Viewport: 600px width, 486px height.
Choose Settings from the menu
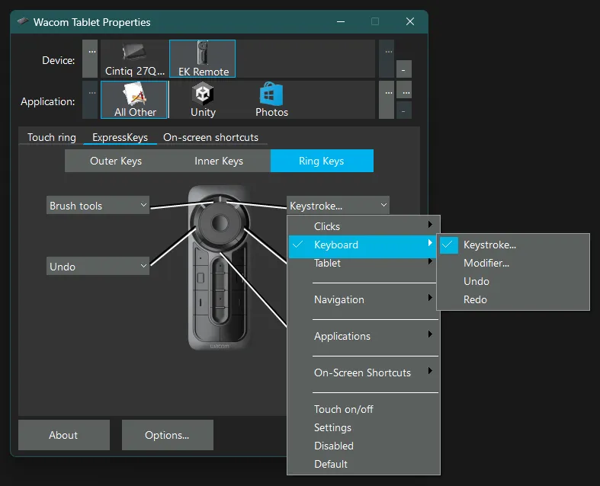pyautogui.click(x=363, y=427)
